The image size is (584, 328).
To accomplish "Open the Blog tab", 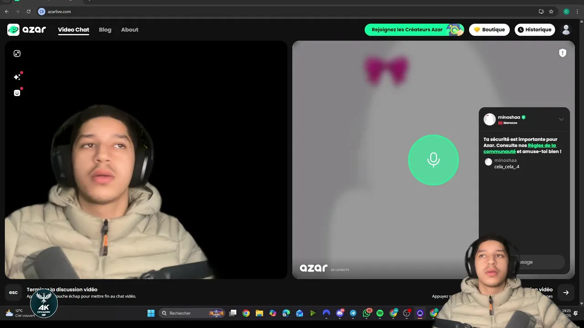I will pos(105,30).
